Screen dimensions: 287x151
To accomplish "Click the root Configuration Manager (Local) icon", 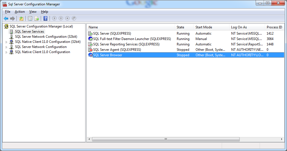I will point(6,26).
